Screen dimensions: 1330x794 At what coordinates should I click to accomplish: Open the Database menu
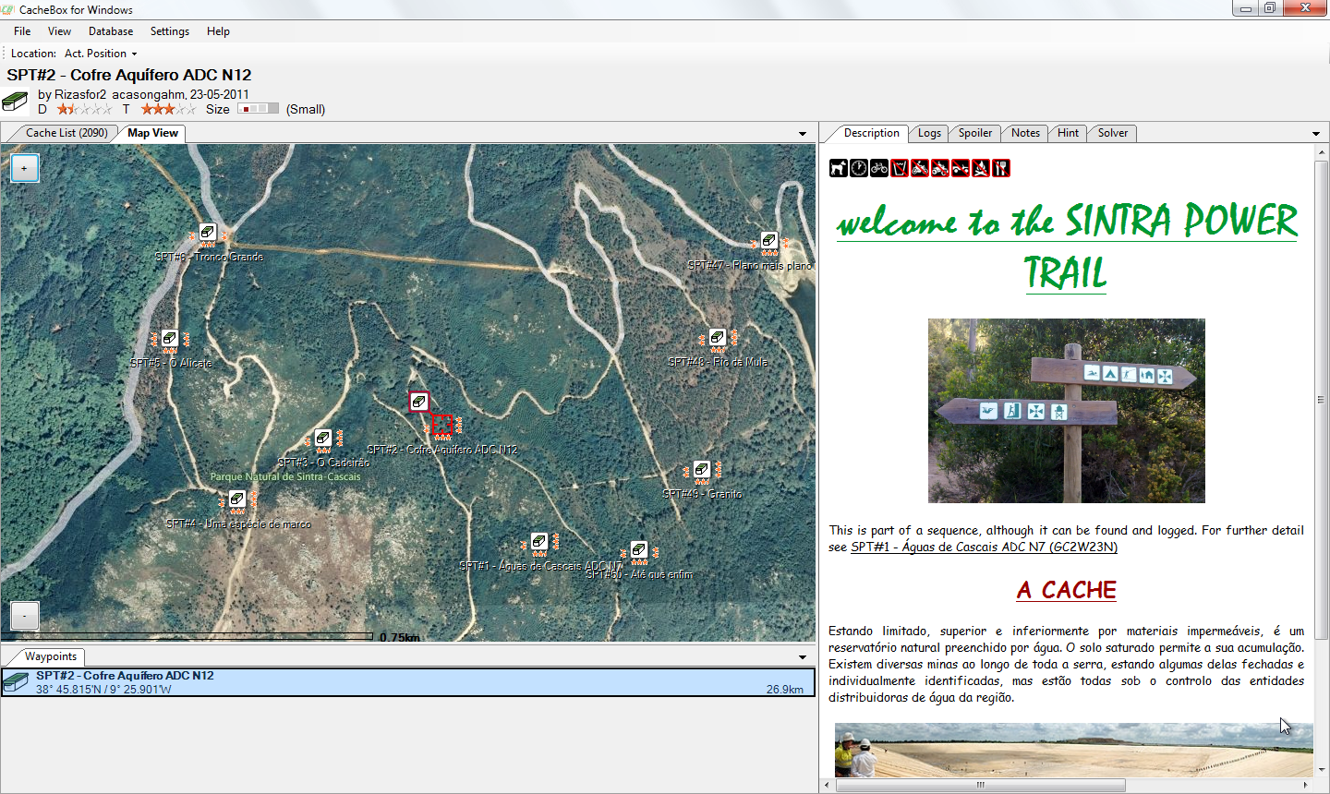pos(111,31)
